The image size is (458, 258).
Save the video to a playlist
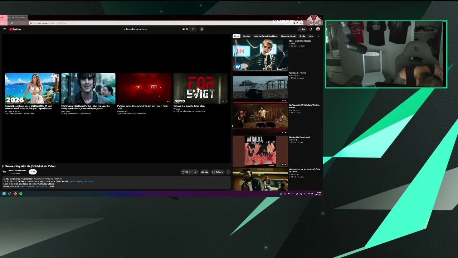218,172
